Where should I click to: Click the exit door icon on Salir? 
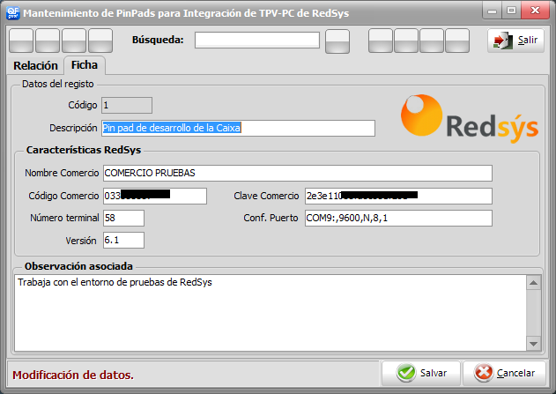click(503, 41)
